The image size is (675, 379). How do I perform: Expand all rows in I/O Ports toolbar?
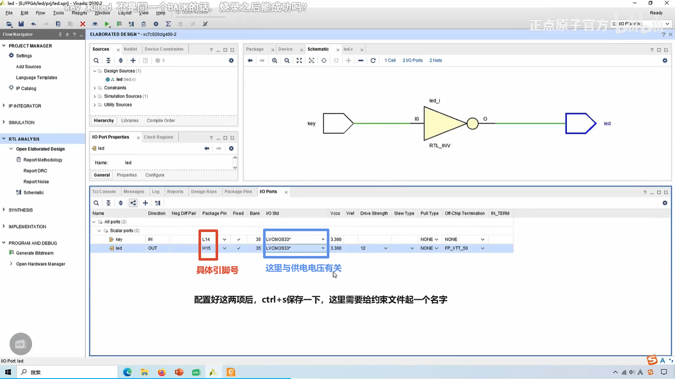point(121,203)
